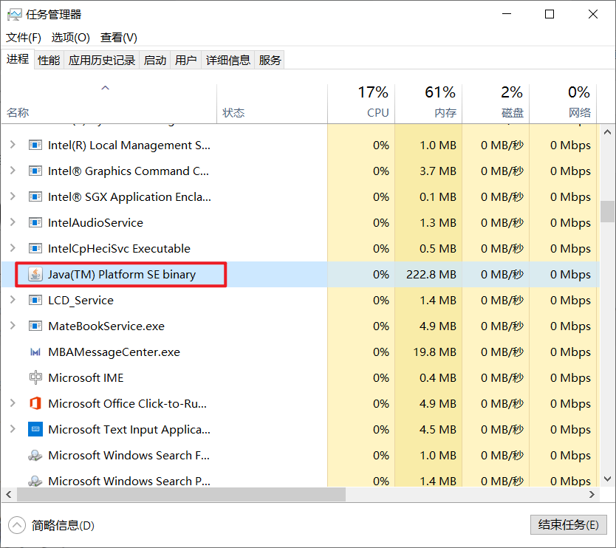Expand the Microsoft Text Input Applica... row
Viewport: 616px width, 548px height.
pyautogui.click(x=13, y=429)
